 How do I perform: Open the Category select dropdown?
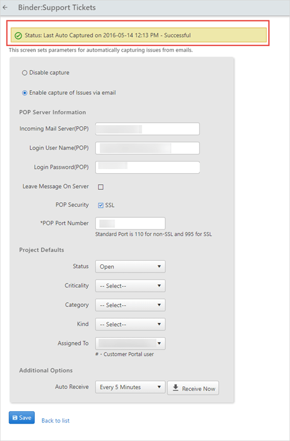point(130,305)
